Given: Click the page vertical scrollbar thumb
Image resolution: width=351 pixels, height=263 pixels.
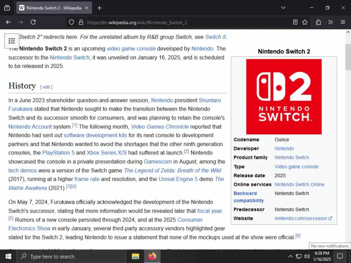Looking at the screenshot, I should [x=348, y=57].
